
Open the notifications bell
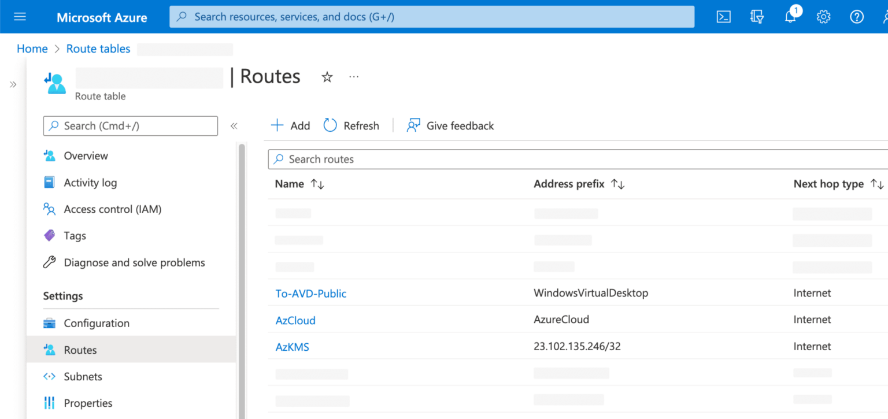point(790,16)
